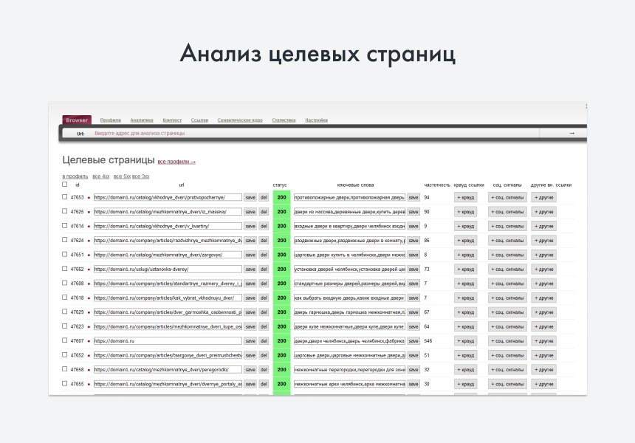
Task: Click '+ крауд' for row 47653
Action: tap(465, 198)
